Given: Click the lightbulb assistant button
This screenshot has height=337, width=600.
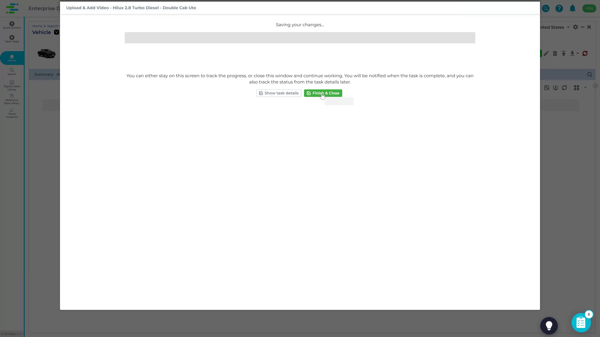Looking at the screenshot, I should (549, 325).
